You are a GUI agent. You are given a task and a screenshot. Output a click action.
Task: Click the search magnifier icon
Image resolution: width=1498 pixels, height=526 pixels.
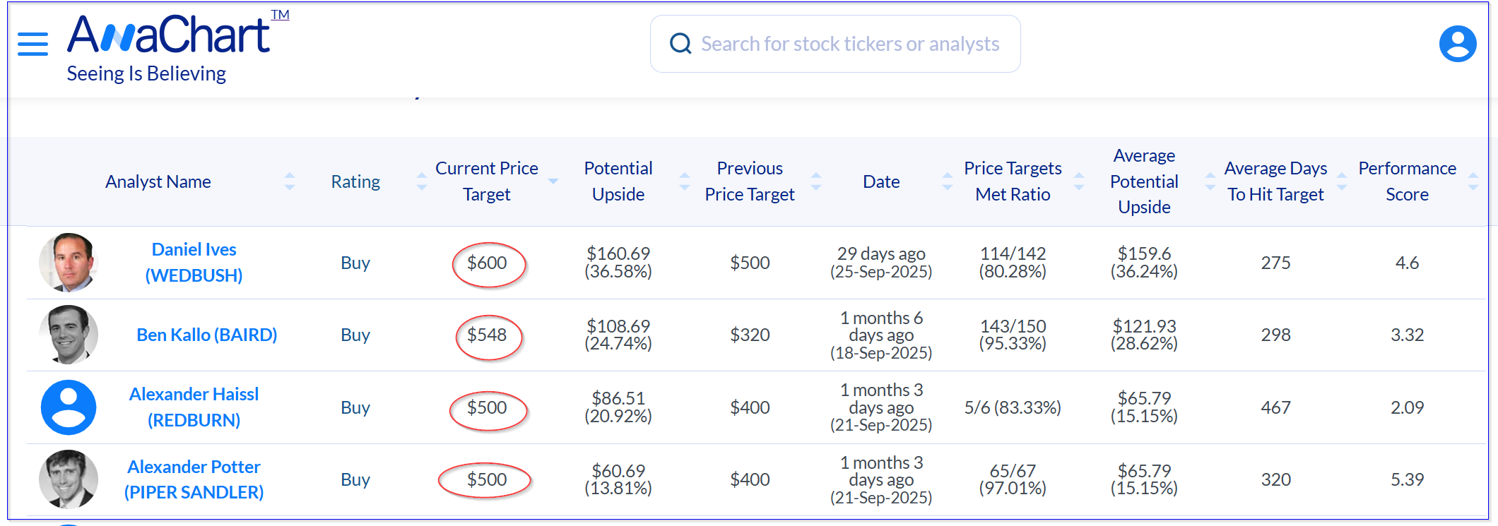coord(680,44)
